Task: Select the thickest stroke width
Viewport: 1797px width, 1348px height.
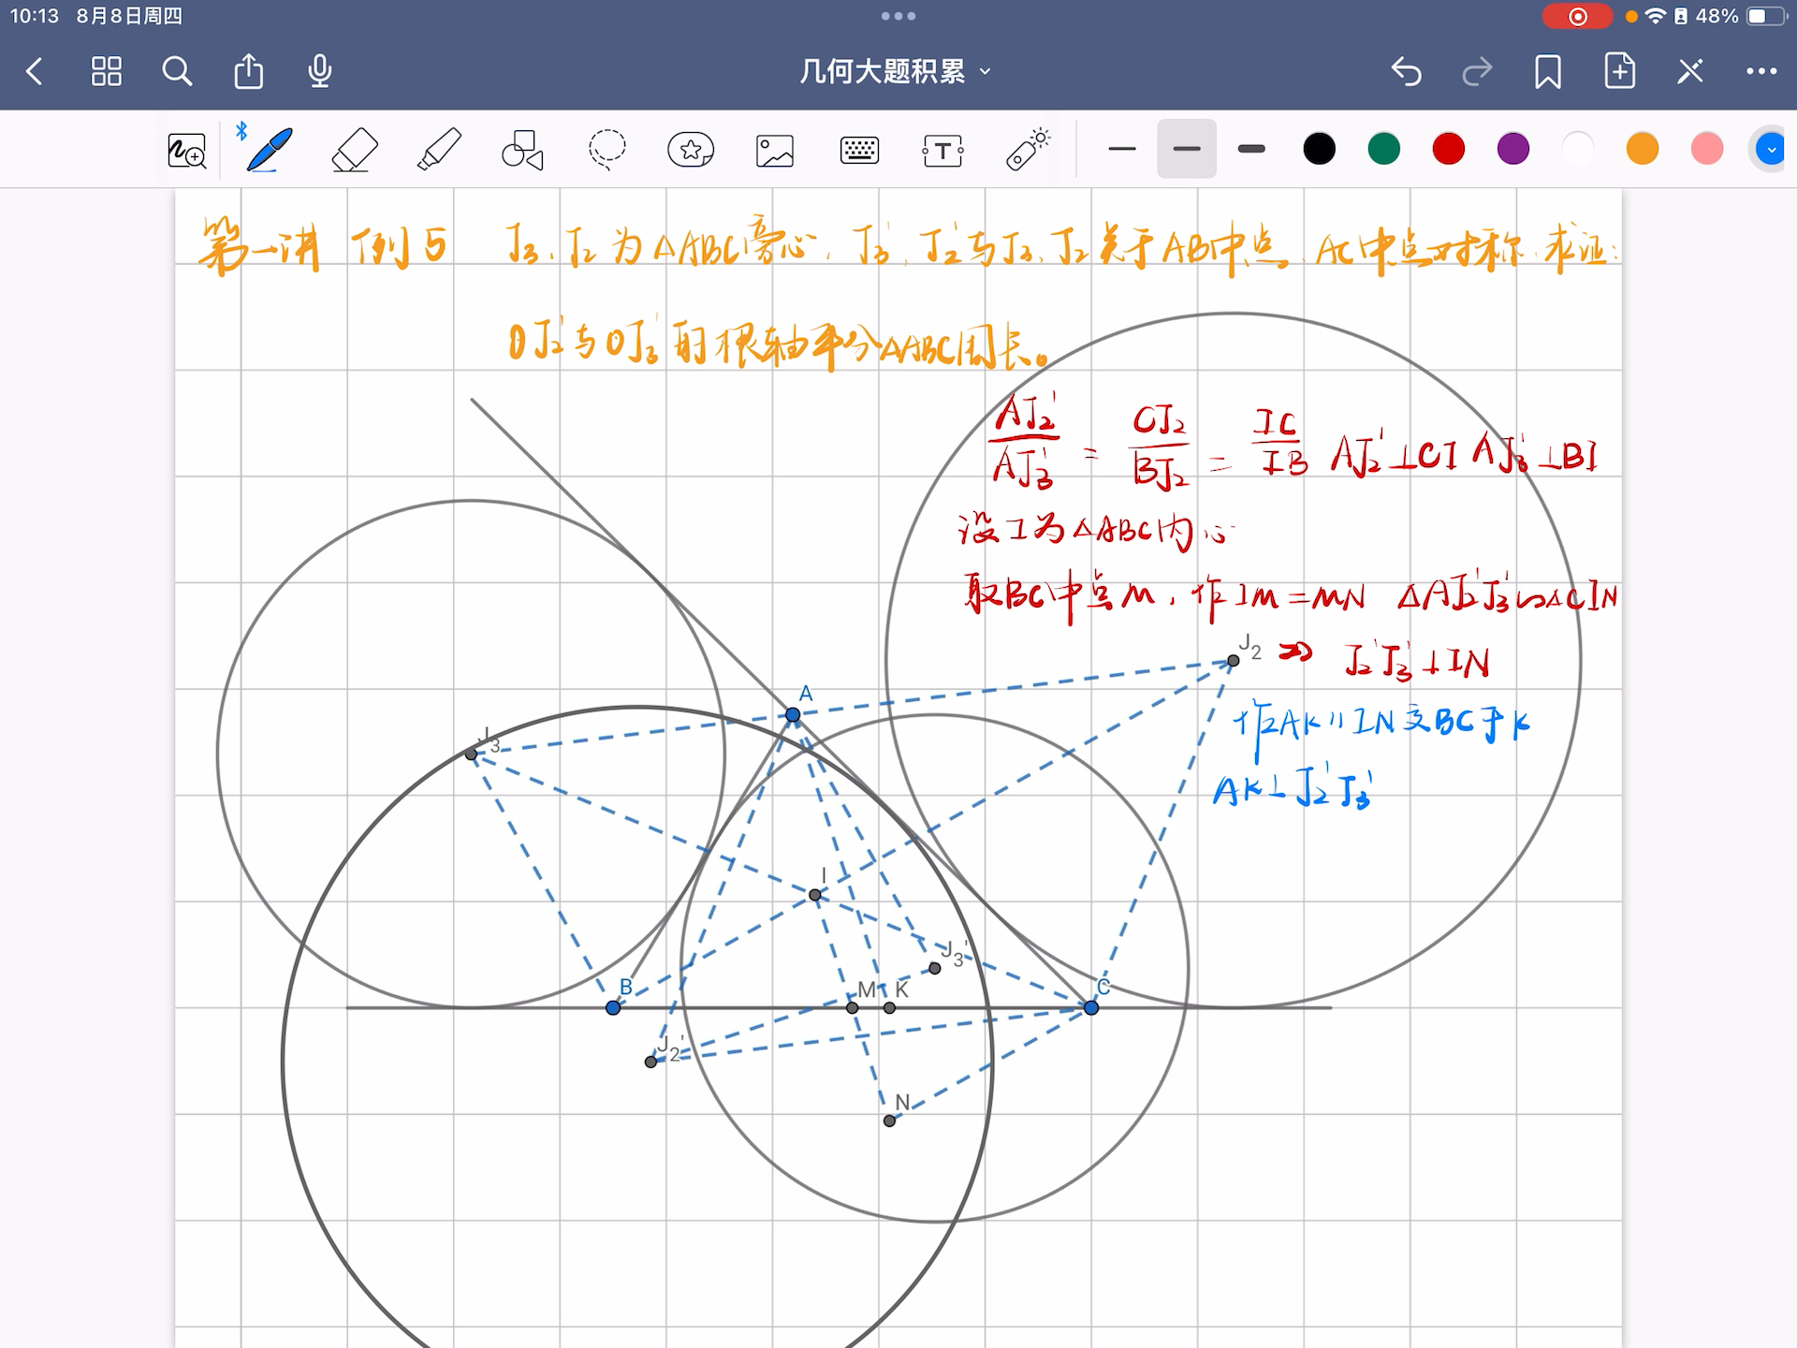Action: coord(1251,149)
